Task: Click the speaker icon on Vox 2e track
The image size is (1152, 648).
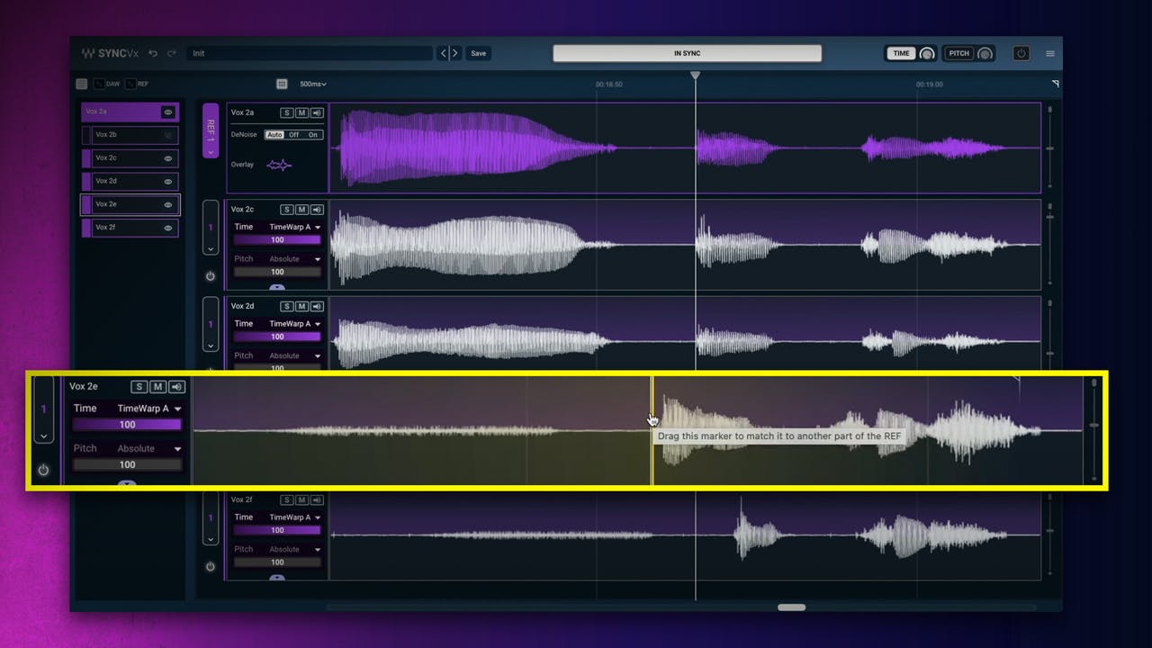Action: (x=177, y=387)
